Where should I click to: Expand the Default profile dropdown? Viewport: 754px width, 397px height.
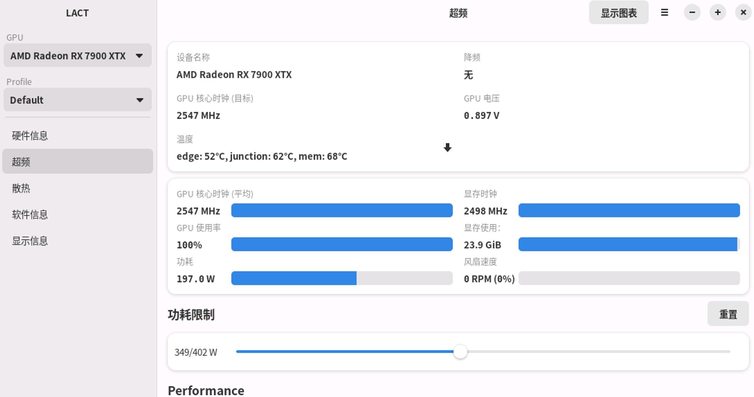(x=78, y=100)
